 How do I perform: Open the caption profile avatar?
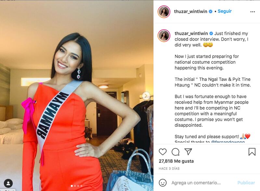coord(164,35)
